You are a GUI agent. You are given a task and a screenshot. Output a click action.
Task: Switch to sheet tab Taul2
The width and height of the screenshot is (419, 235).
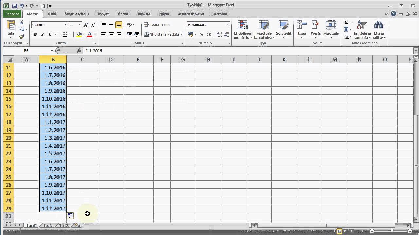point(48,225)
